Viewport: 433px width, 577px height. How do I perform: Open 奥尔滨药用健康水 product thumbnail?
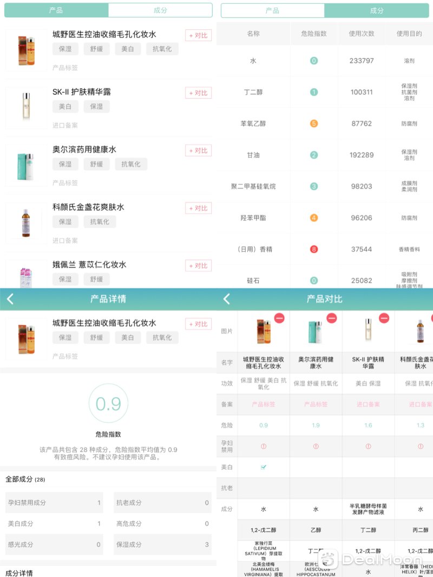(x=26, y=166)
